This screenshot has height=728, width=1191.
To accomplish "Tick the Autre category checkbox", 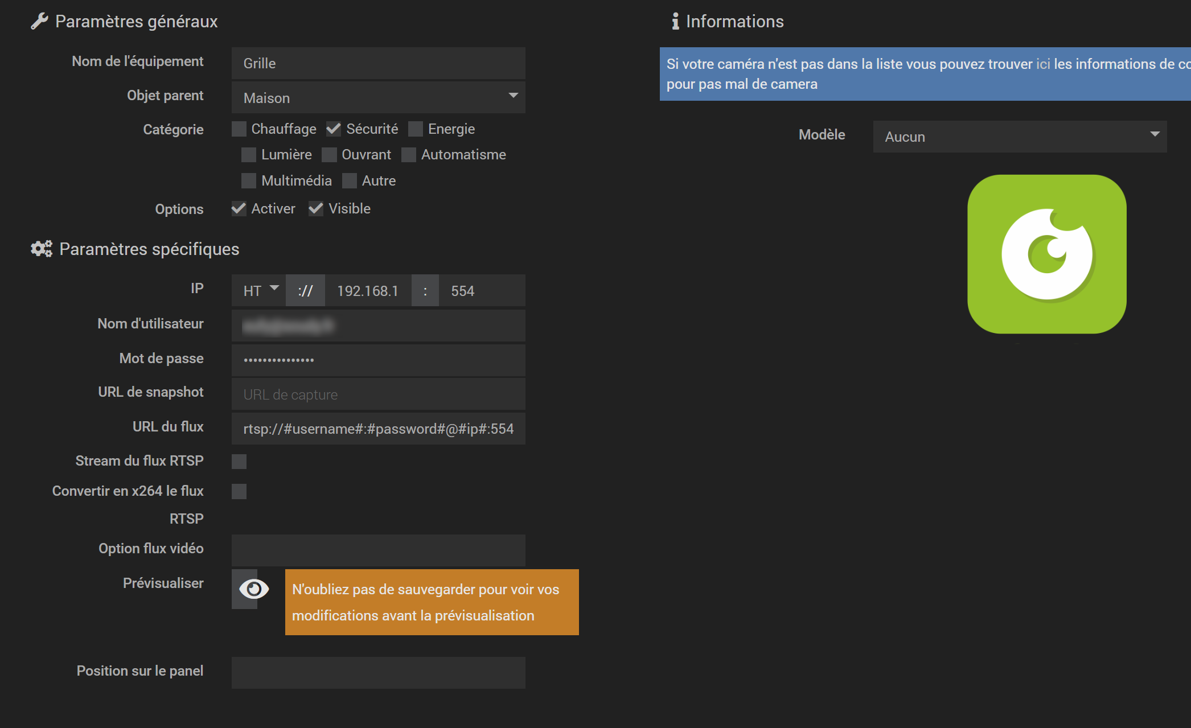I will pos(350,181).
